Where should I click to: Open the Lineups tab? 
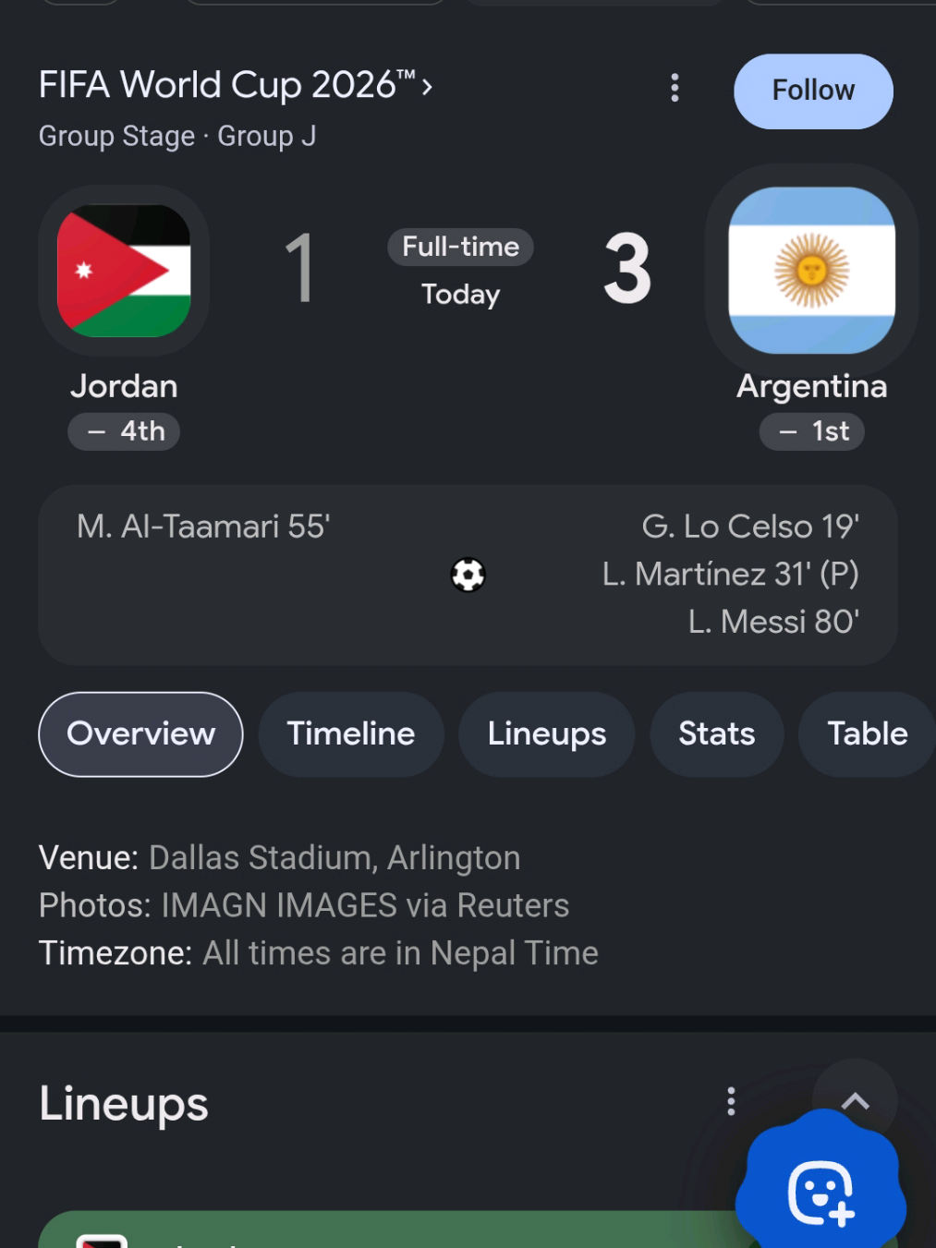(547, 734)
